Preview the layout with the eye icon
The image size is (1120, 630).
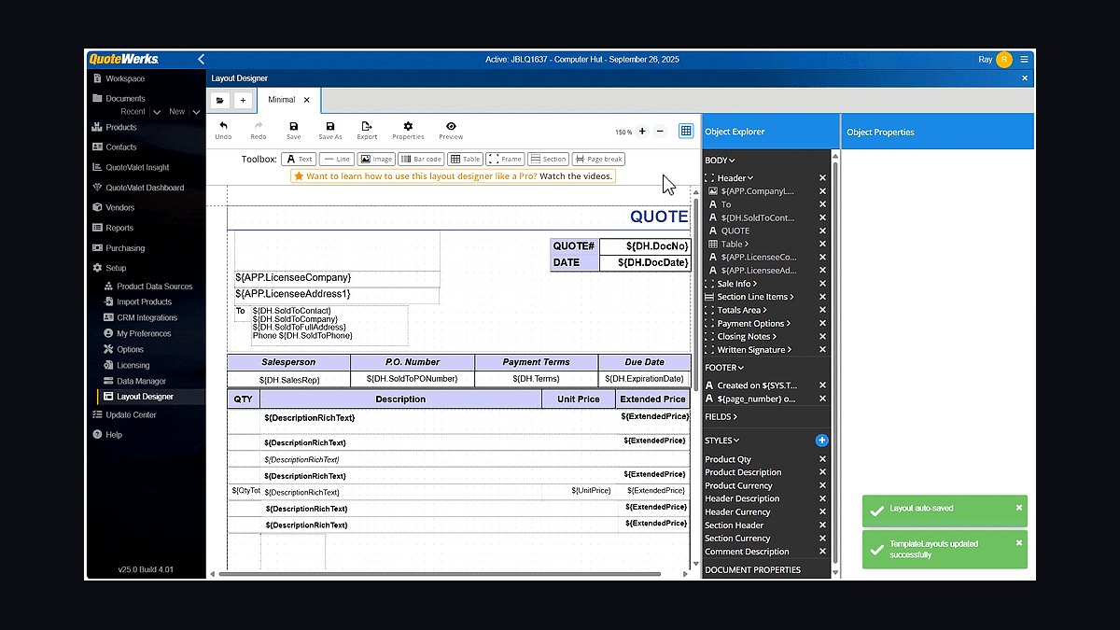click(x=451, y=130)
